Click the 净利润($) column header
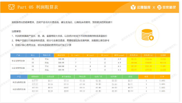The image size is (182, 103). click(x=134, y=55)
